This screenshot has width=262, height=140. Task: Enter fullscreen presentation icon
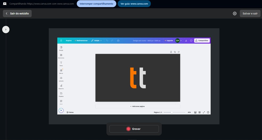[204, 113]
